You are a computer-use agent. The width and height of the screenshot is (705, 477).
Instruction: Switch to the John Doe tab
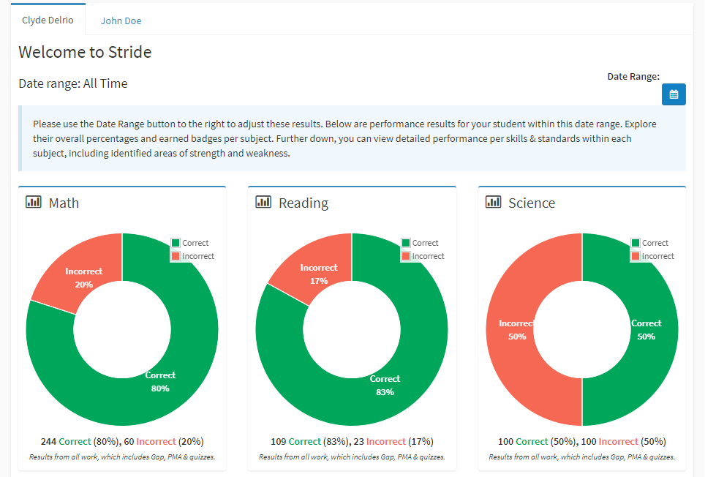[121, 20]
